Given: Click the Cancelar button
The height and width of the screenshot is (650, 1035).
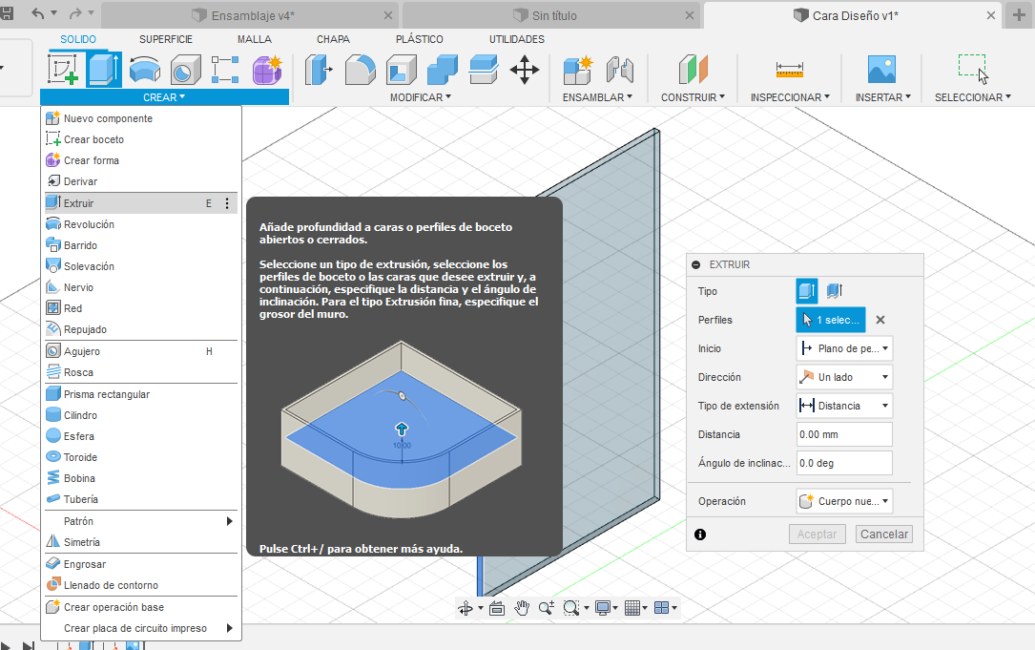Looking at the screenshot, I should (884, 535).
